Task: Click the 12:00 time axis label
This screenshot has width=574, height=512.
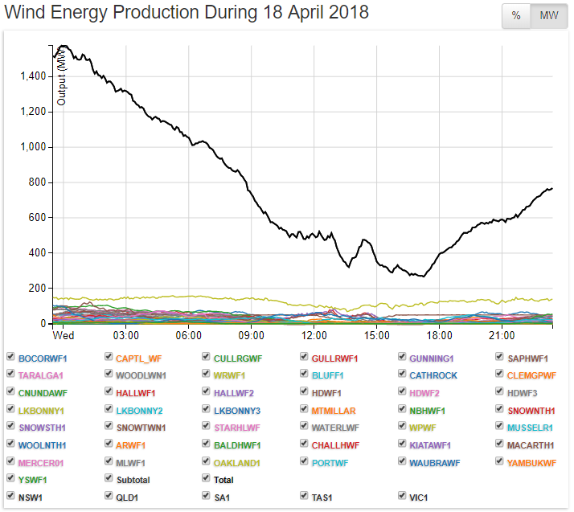Action: [x=314, y=334]
